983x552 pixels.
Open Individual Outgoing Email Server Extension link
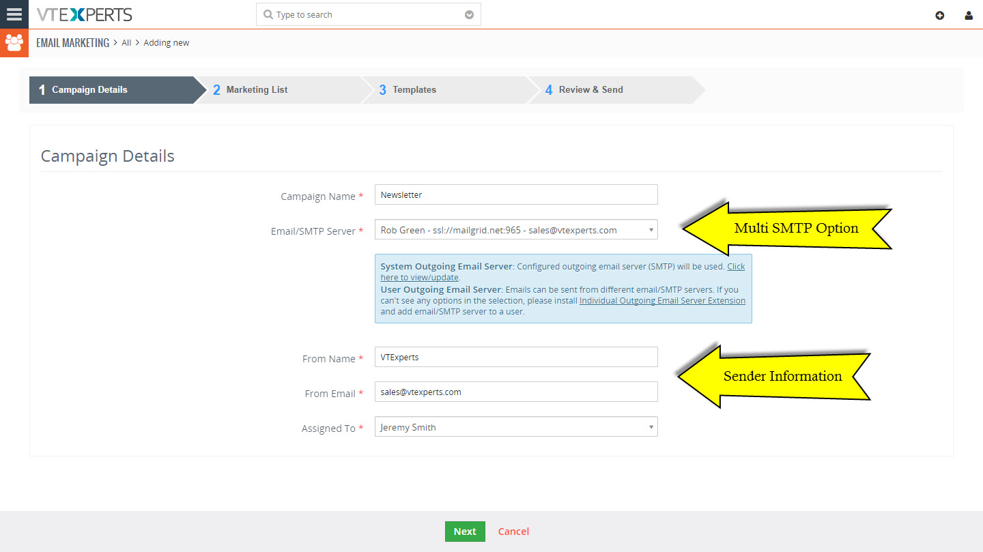(x=662, y=300)
